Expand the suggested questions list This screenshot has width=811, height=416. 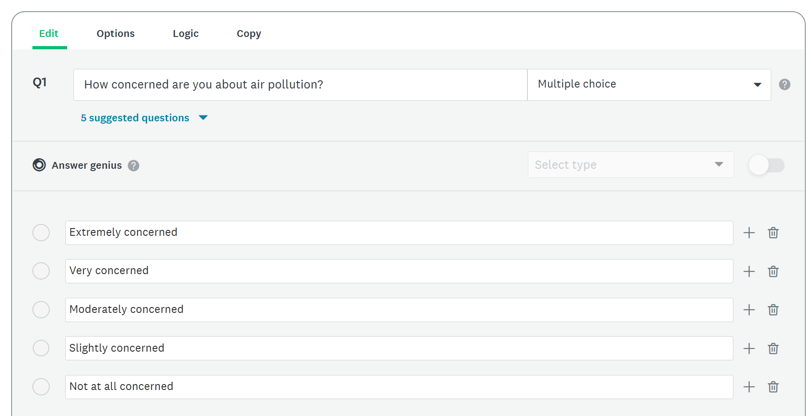(x=203, y=118)
